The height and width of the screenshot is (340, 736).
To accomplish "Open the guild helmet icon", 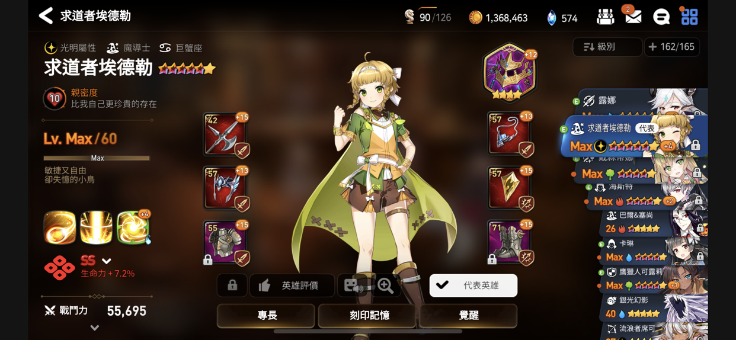I will [x=605, y=17].
